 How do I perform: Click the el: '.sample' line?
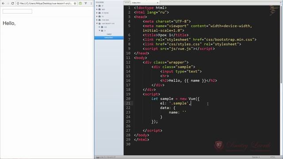(x=176, y=103)
